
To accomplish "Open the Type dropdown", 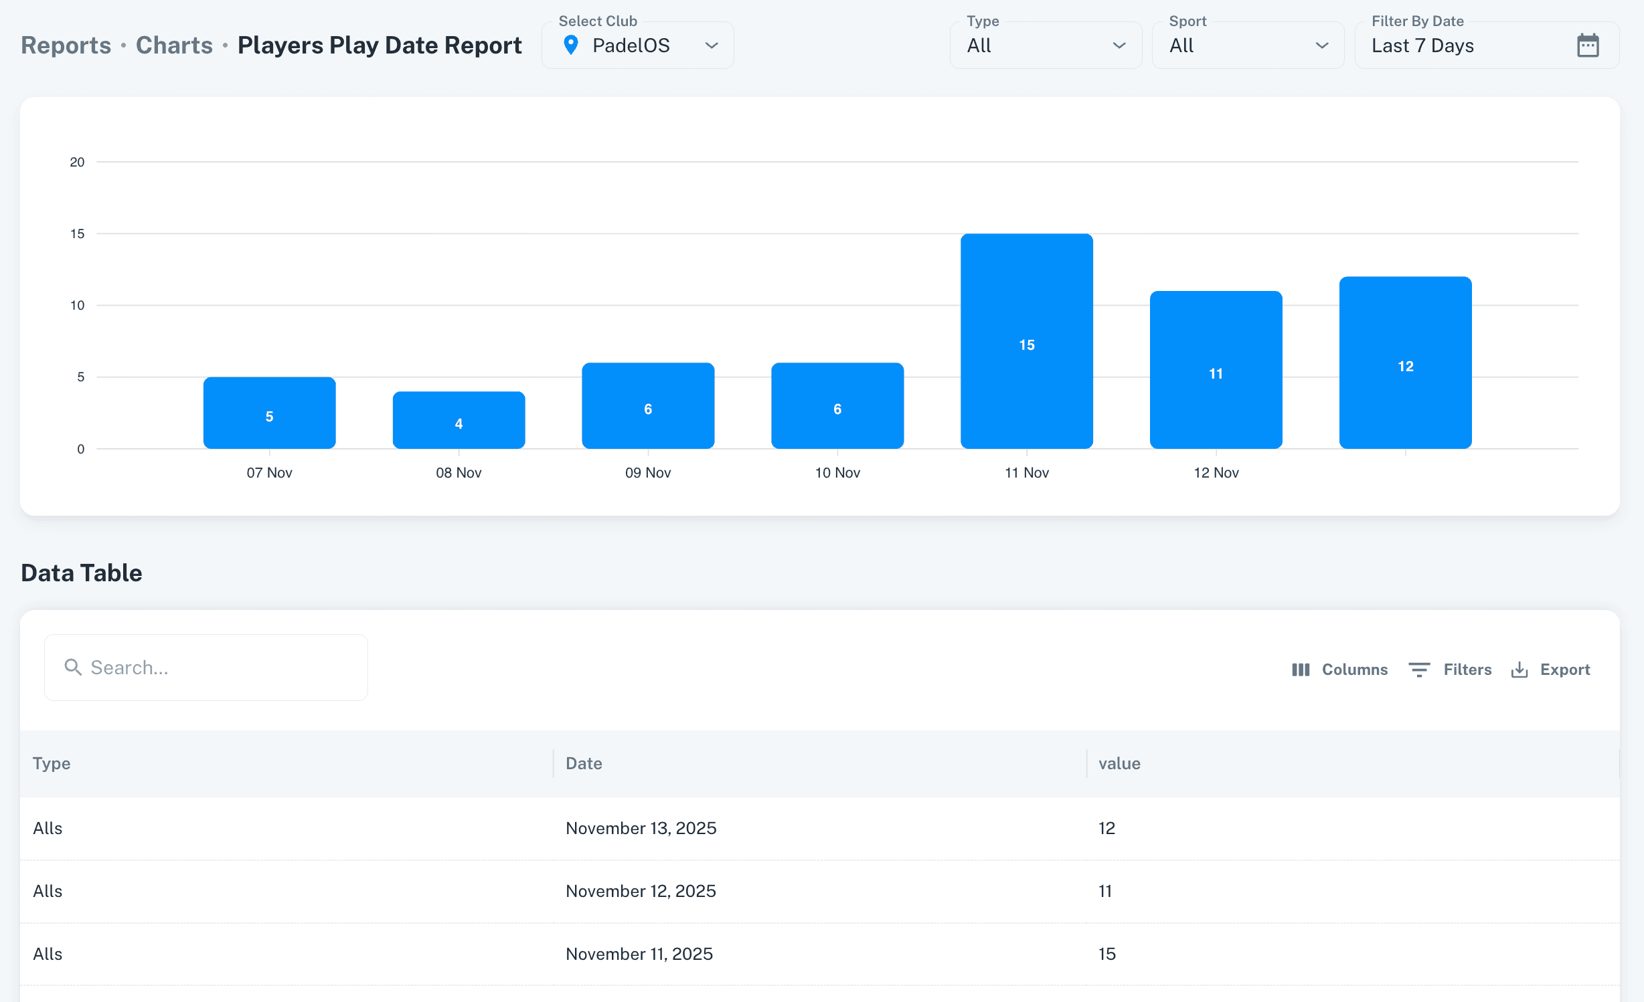I will tap(1045, 45).
